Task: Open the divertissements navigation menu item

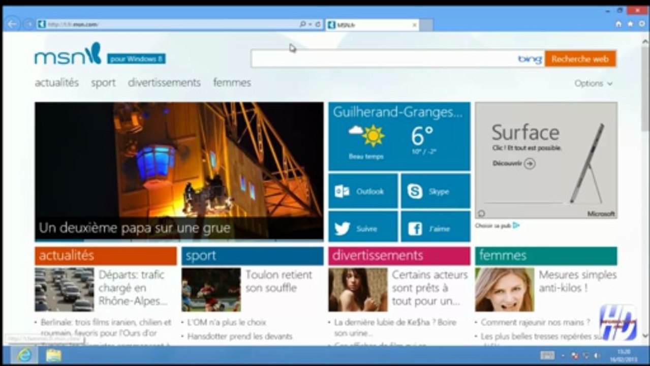Action: pos(164,82)
